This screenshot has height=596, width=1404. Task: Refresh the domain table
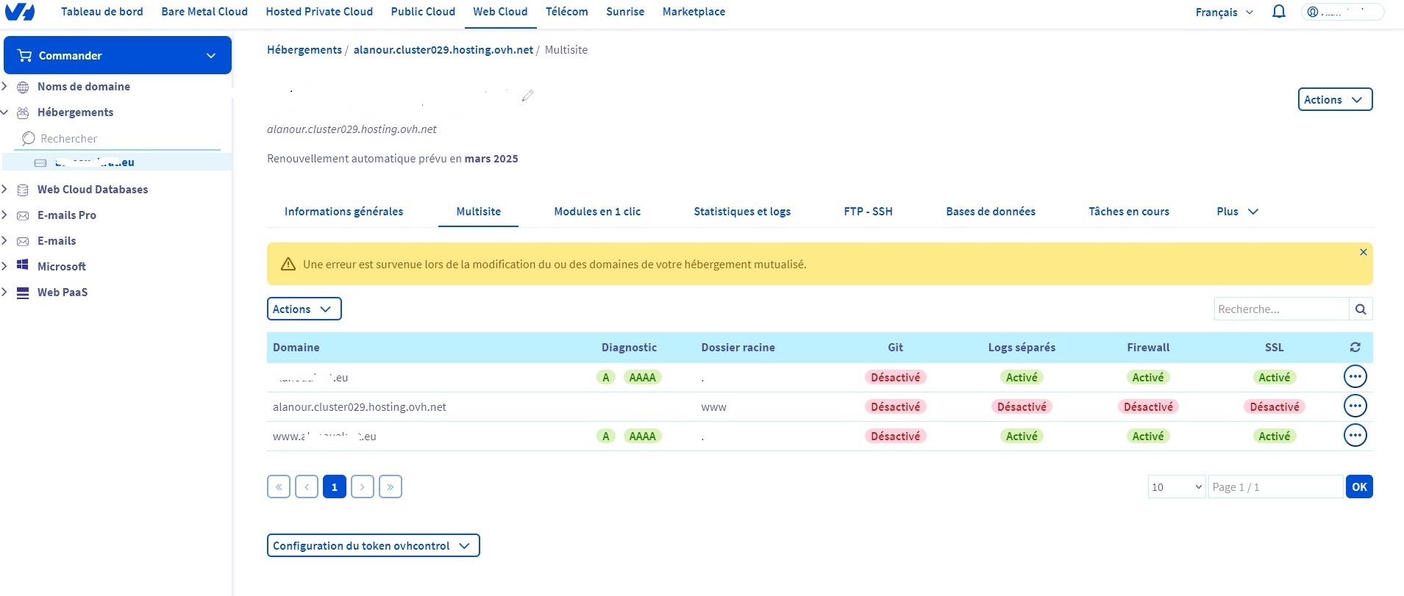point(1355,348)
